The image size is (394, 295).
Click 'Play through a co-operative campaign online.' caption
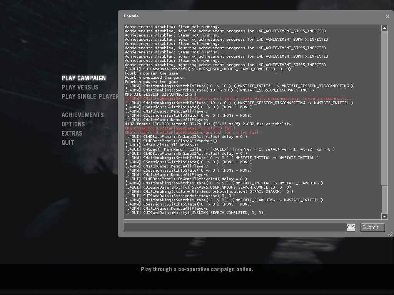[x=197, y=269]
